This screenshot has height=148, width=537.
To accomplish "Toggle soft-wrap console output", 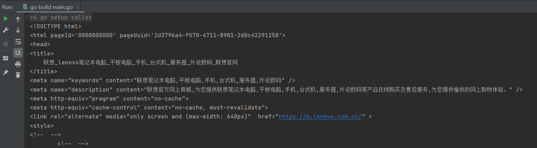I will pyautogui.click(x=18, y=42).
